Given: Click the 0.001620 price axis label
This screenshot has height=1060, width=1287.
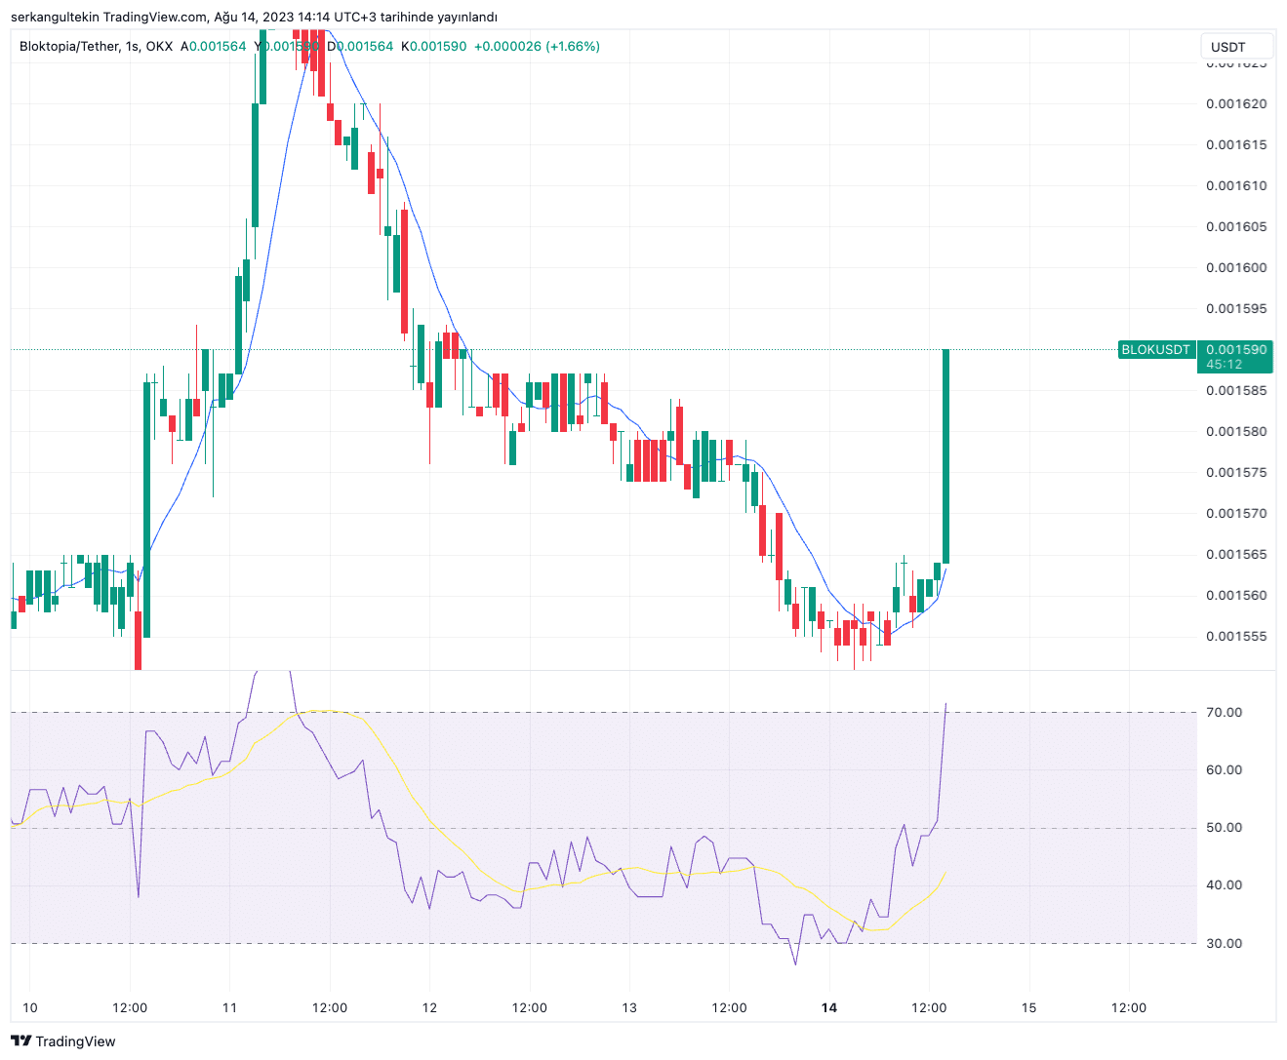Looking at the screenshot, I should pos(1236,104).
